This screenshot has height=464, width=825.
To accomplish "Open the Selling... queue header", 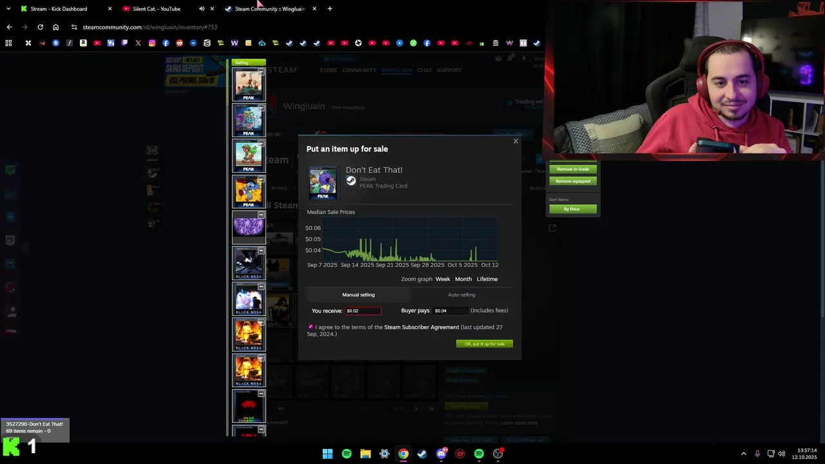I will point(249,63).
